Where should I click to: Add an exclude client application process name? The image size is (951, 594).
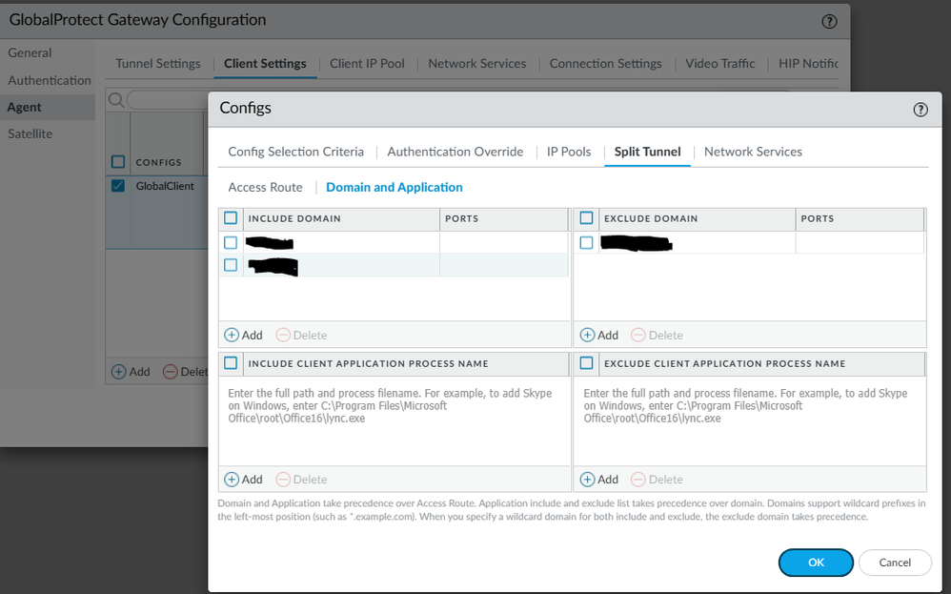point(599,480)
